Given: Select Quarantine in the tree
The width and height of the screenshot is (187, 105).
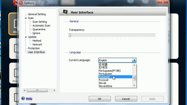Looking at the screenshot, I should pyautogui.click(x=39, y=29).
